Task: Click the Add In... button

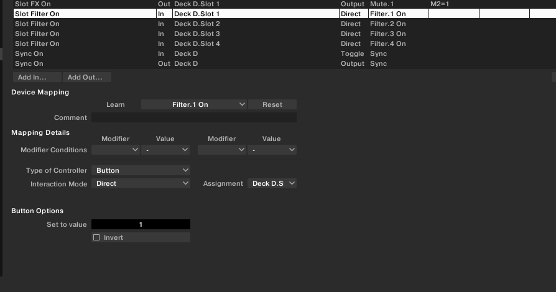Action: 37,77
